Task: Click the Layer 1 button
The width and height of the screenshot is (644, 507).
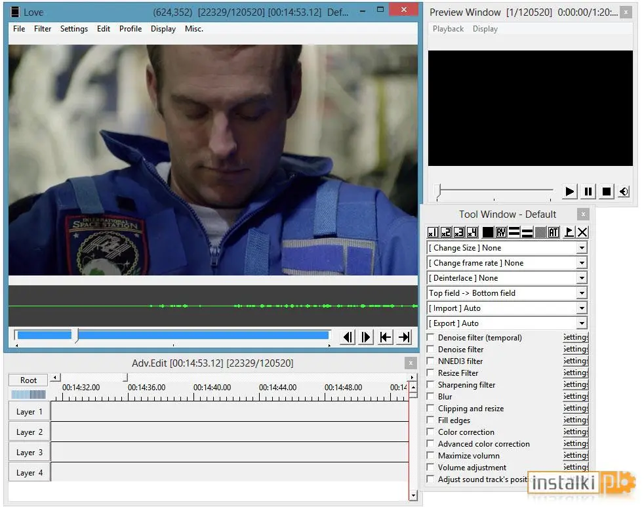Action: (29, 412)
